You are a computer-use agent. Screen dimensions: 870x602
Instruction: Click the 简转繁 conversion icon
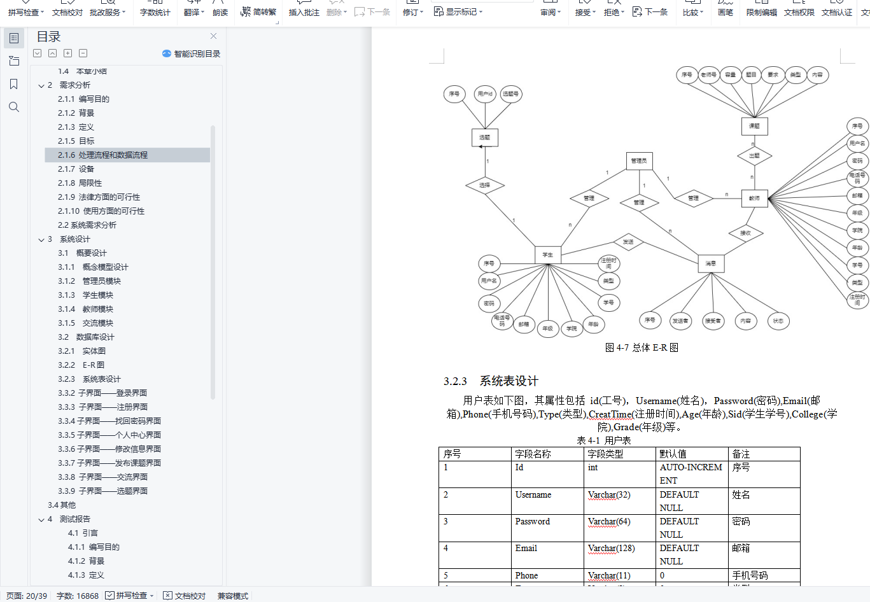coord(246,11)
